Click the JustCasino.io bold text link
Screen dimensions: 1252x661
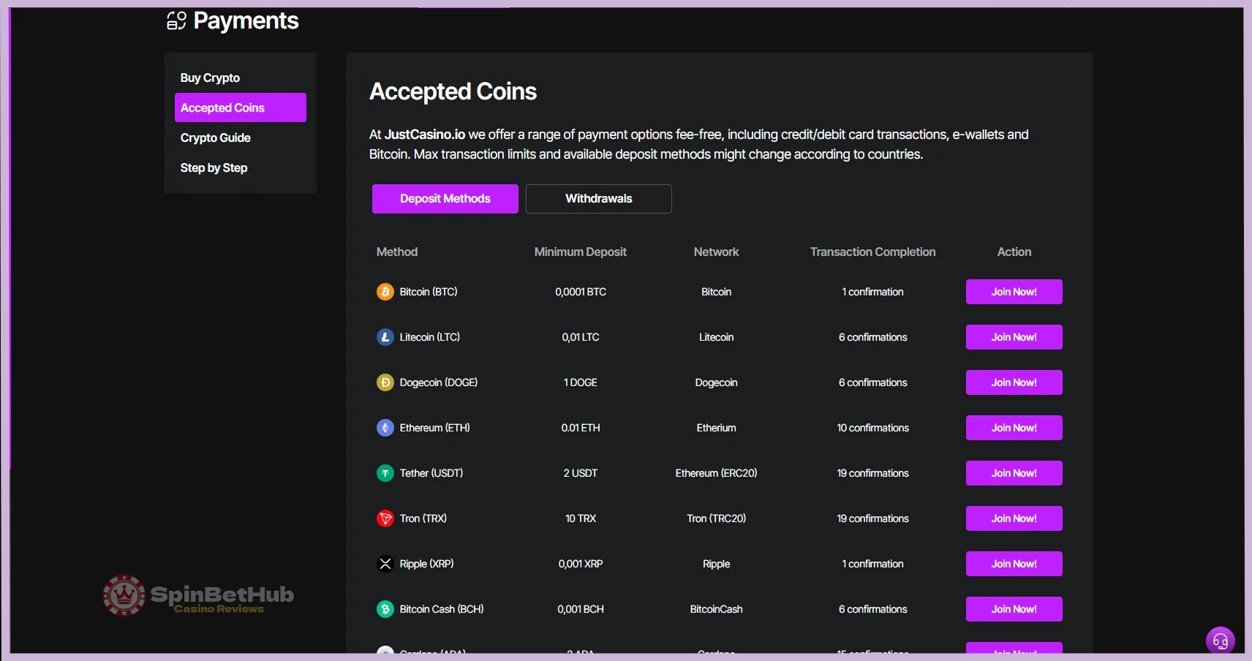click(425, 135)
